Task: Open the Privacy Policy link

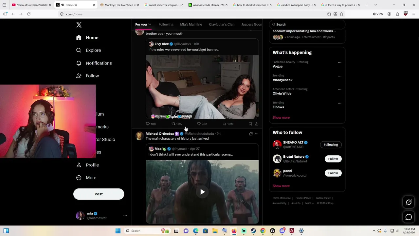Action: click(303, 198)
